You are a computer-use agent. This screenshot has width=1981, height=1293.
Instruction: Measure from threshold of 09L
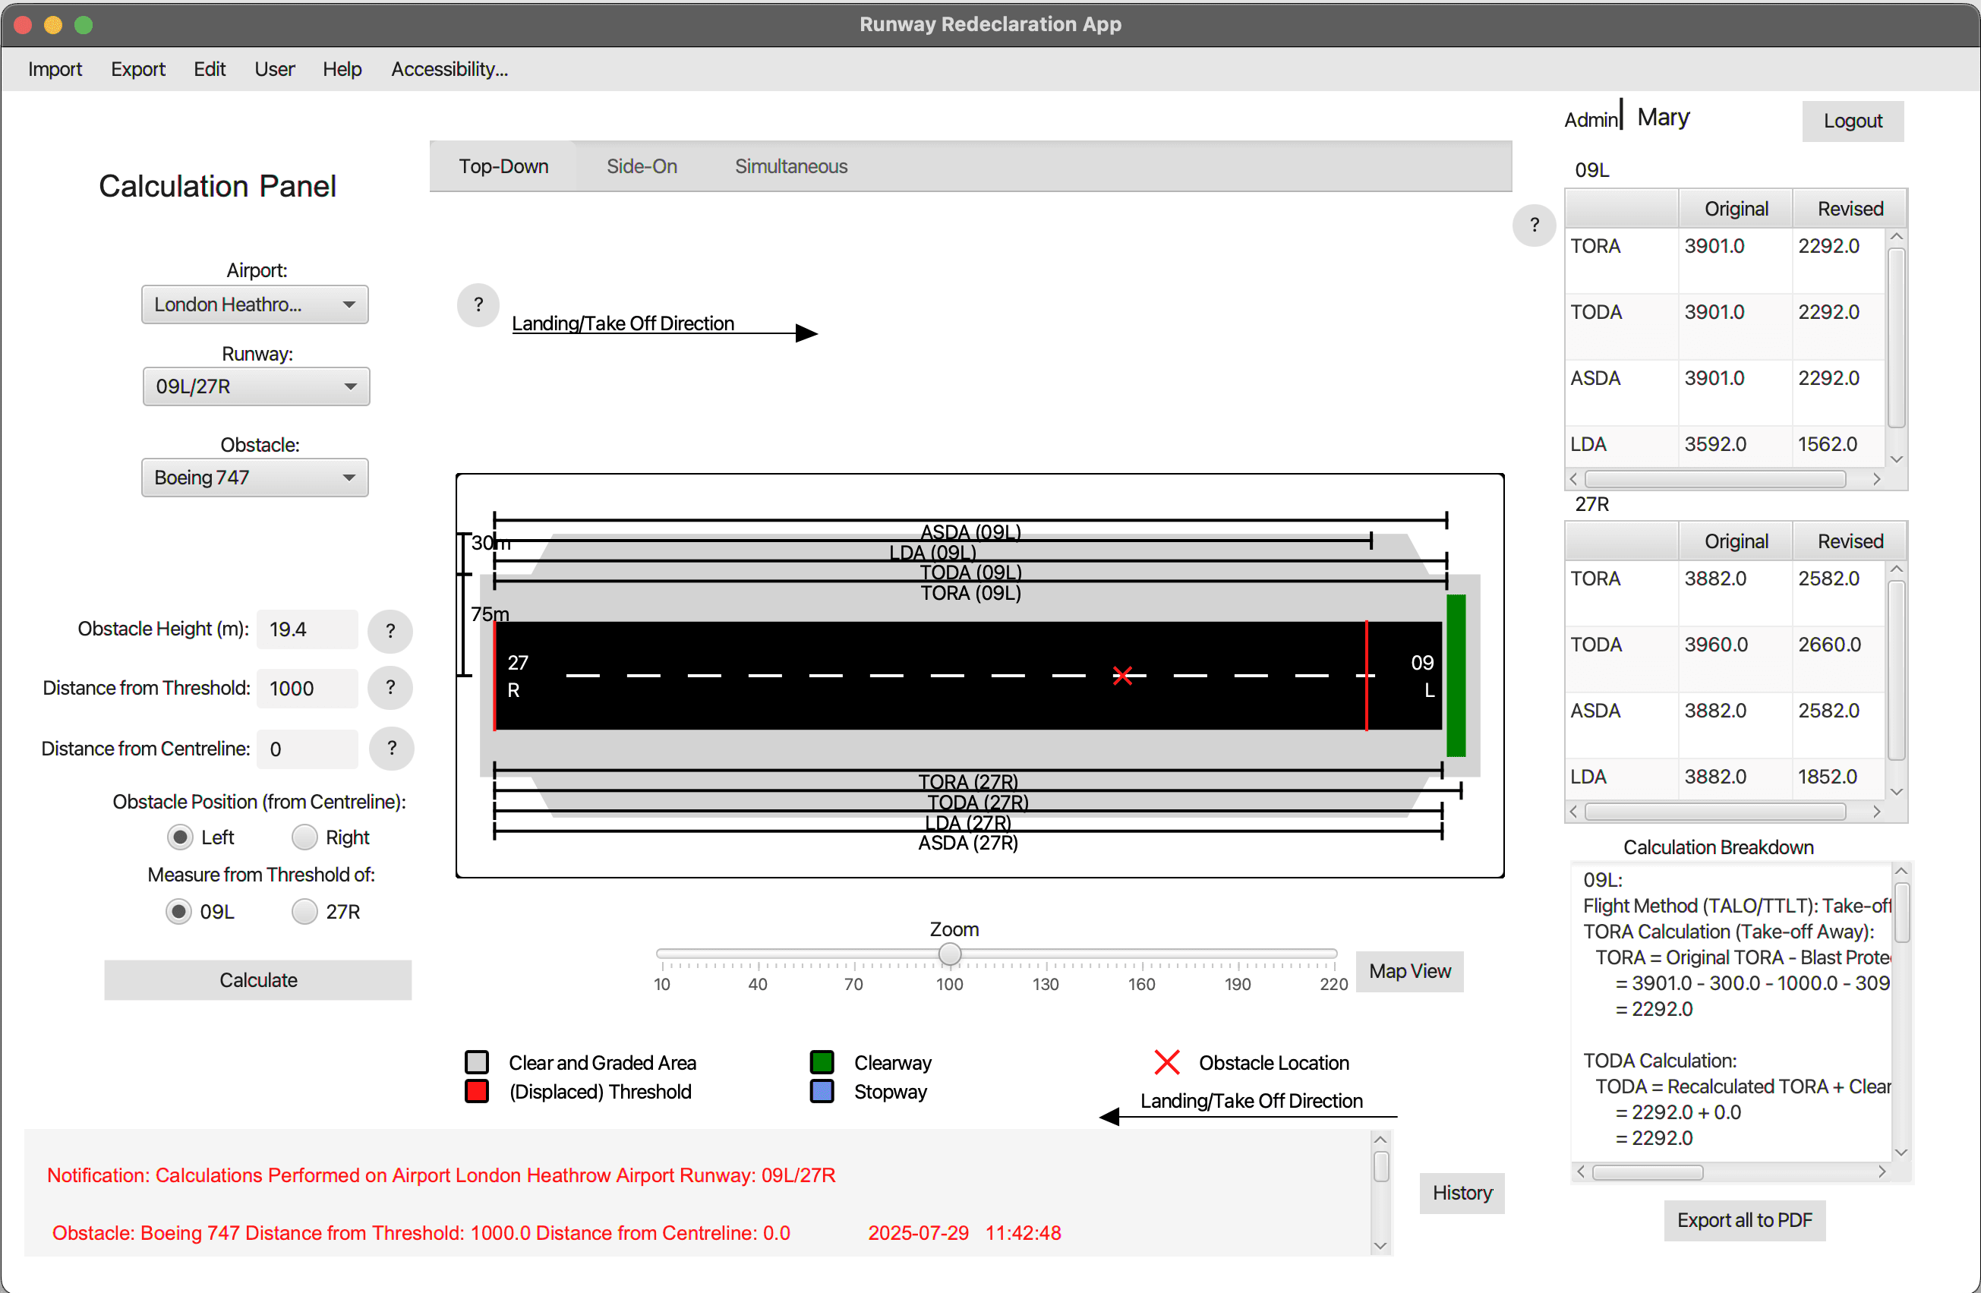point(178,911)
